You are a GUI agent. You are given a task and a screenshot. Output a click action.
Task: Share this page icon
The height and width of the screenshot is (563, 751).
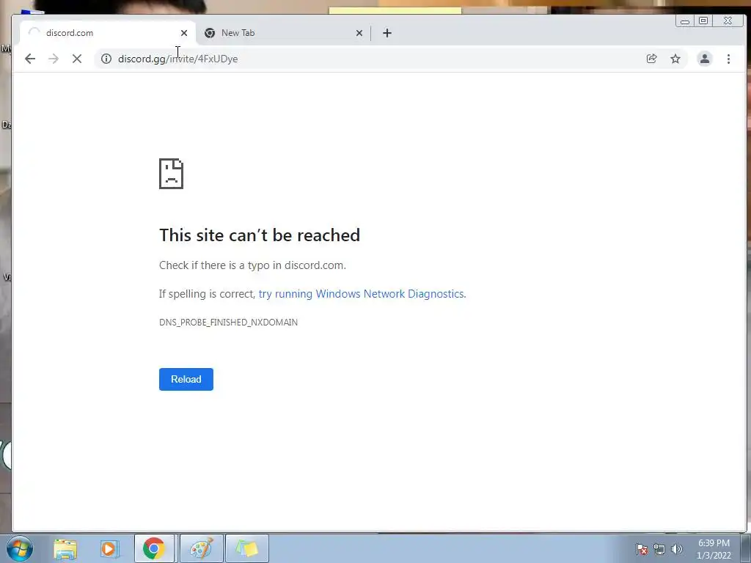click(x=651, y=59)
